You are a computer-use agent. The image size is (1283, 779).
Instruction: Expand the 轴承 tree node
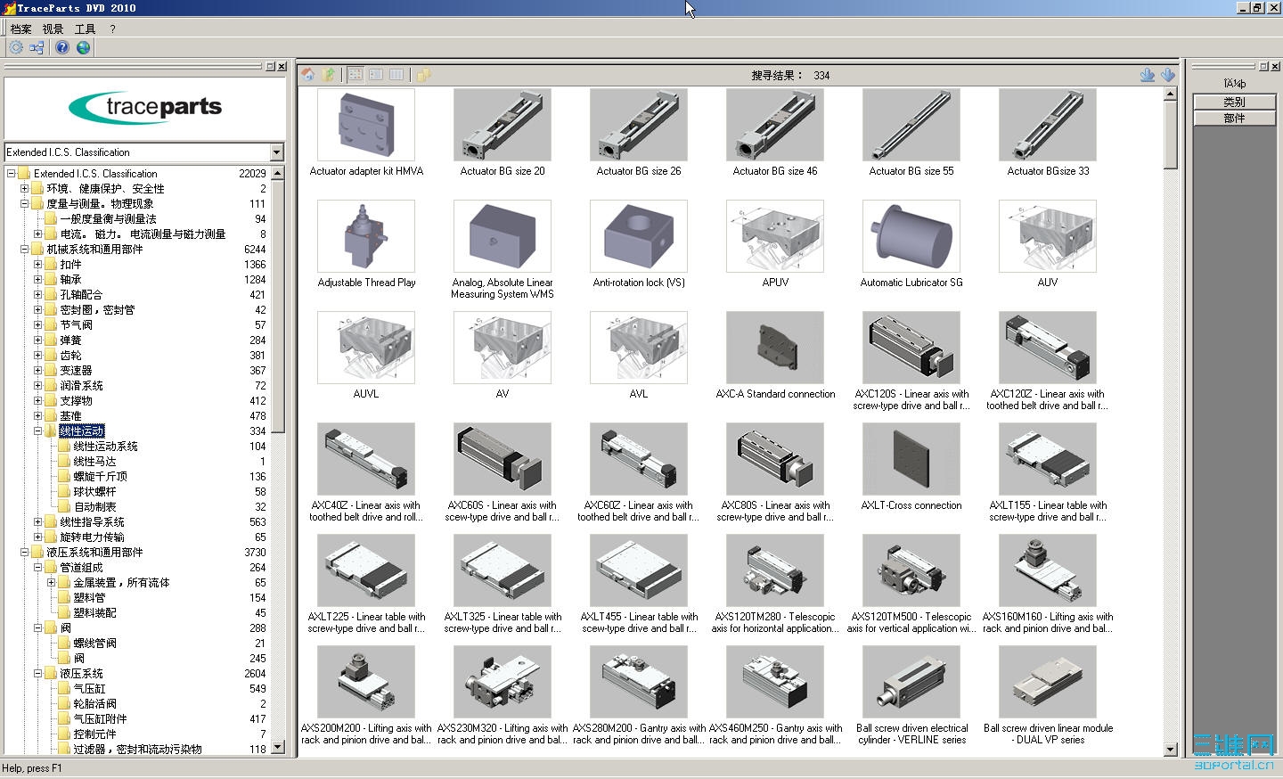point(38,280)
